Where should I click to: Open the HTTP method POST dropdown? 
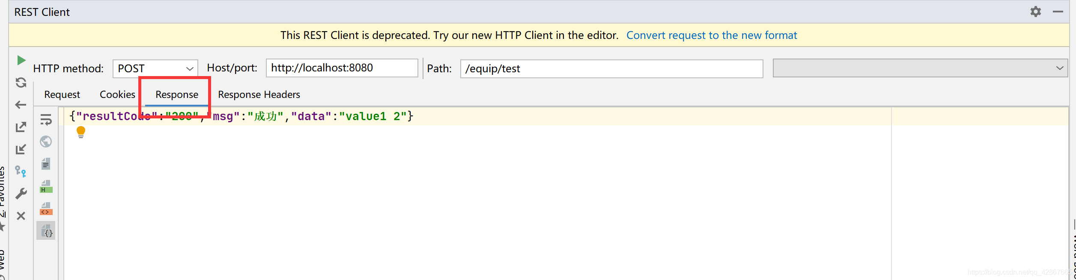[x=155, y=68]
